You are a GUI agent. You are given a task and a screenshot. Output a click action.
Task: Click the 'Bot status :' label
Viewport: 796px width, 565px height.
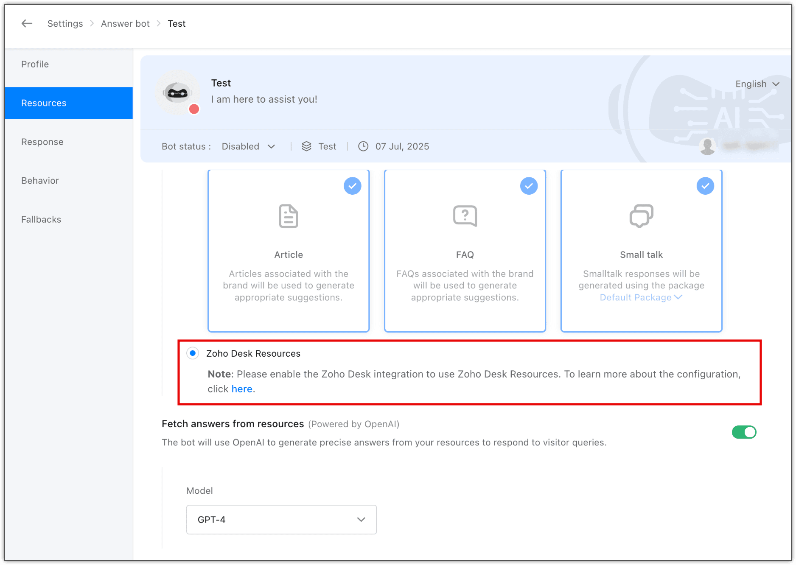tap(186, 146)
